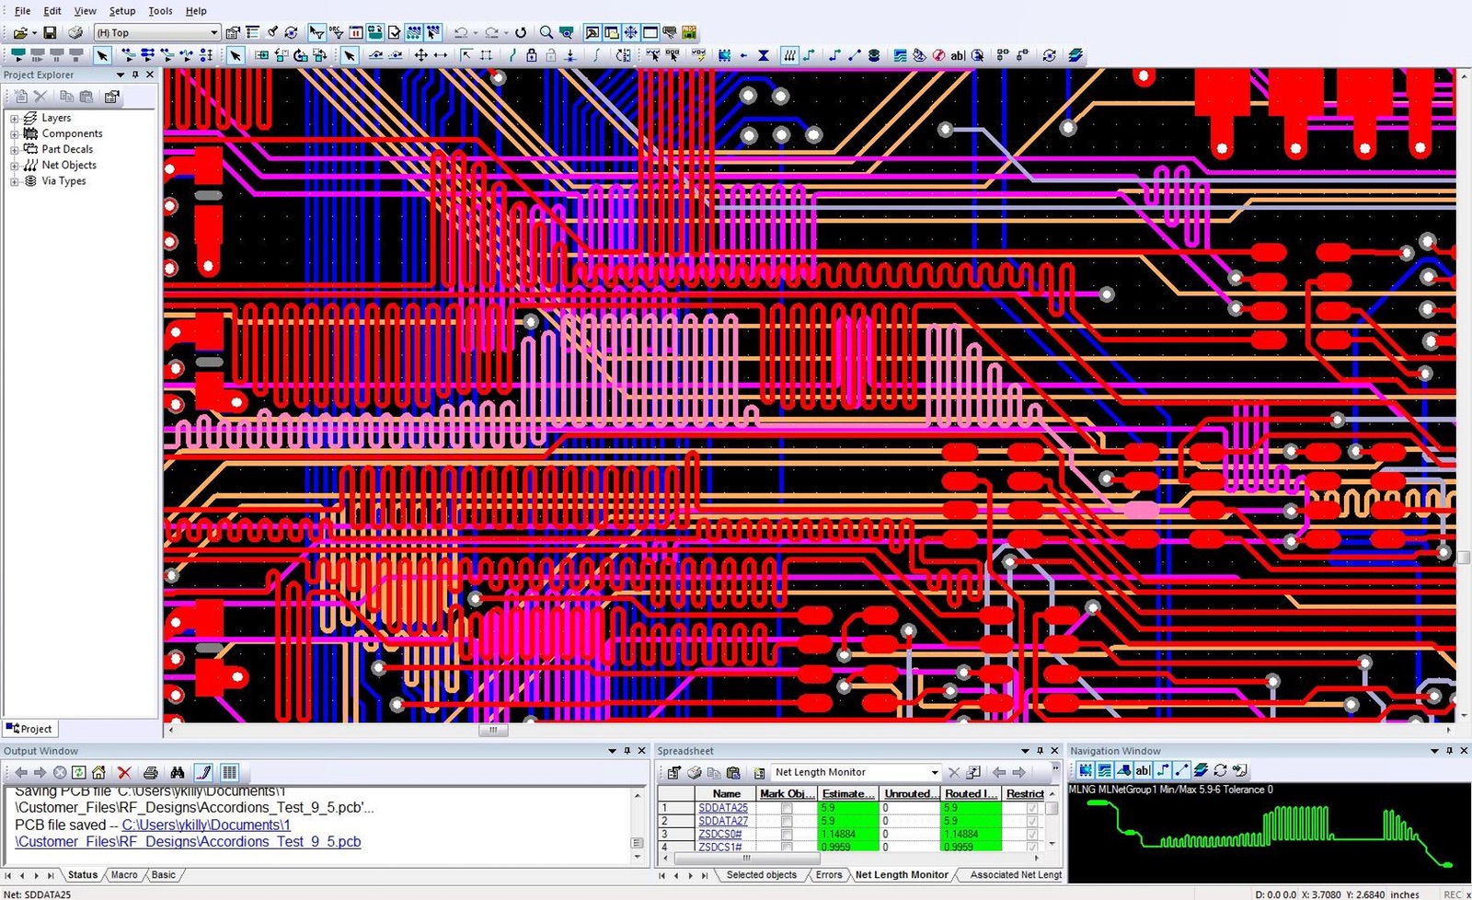Click the Save disk icon
Viewport: 1472px width, 900px height.
point(50,32)
